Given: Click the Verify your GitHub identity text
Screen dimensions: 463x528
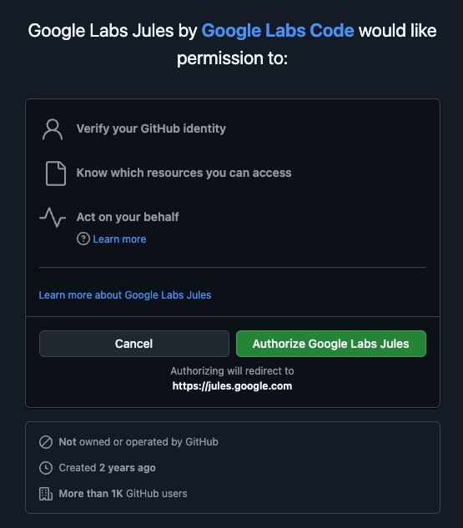Looking at the screenshot, I should tap(151, 128).
